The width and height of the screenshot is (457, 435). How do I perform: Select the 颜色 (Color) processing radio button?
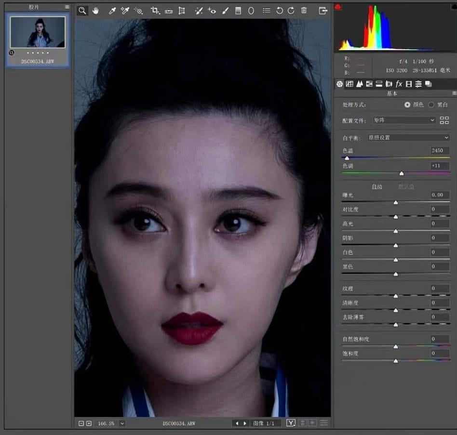(406, 105)
